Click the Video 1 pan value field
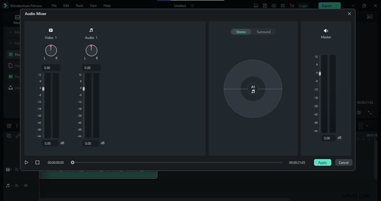The width and height of the screenshot is (381, 201). click(x=51, y=68)
